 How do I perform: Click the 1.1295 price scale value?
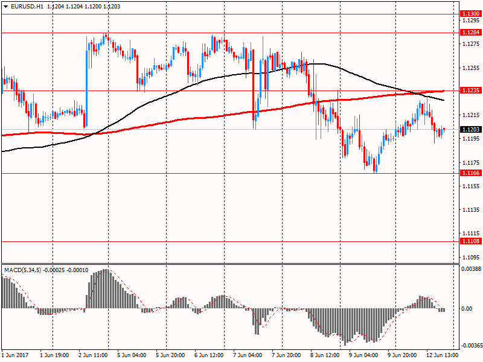(x=472, y=21)
